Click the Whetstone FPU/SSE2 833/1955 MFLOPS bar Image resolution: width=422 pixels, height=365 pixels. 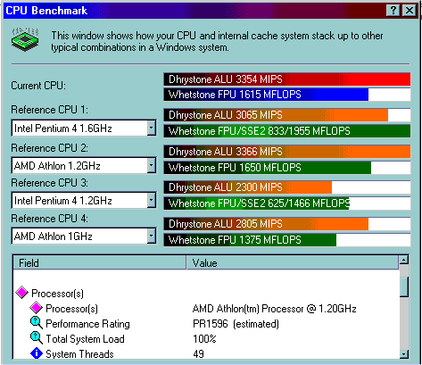pos(287,131)
